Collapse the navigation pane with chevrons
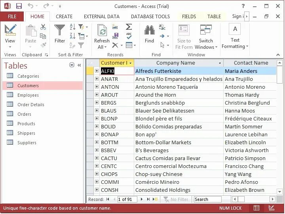This screenshot has width=285, height=214. (x=79, y=65)
